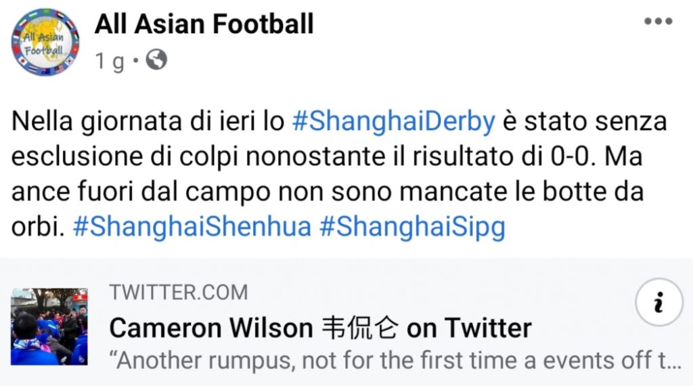Tap the words "on Twitter" in preview title
Viewport: 693px width, 386px height.
point(468,328)
